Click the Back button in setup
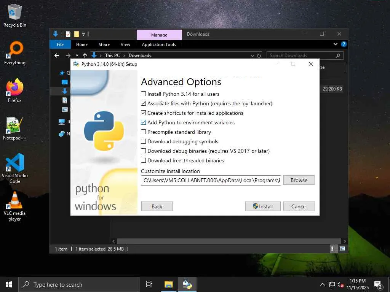This screenshot has width=390, height=292. 157,206
